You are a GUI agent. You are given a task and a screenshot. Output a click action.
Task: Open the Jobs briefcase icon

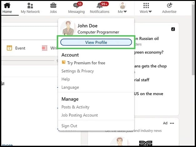pos(53,6)
